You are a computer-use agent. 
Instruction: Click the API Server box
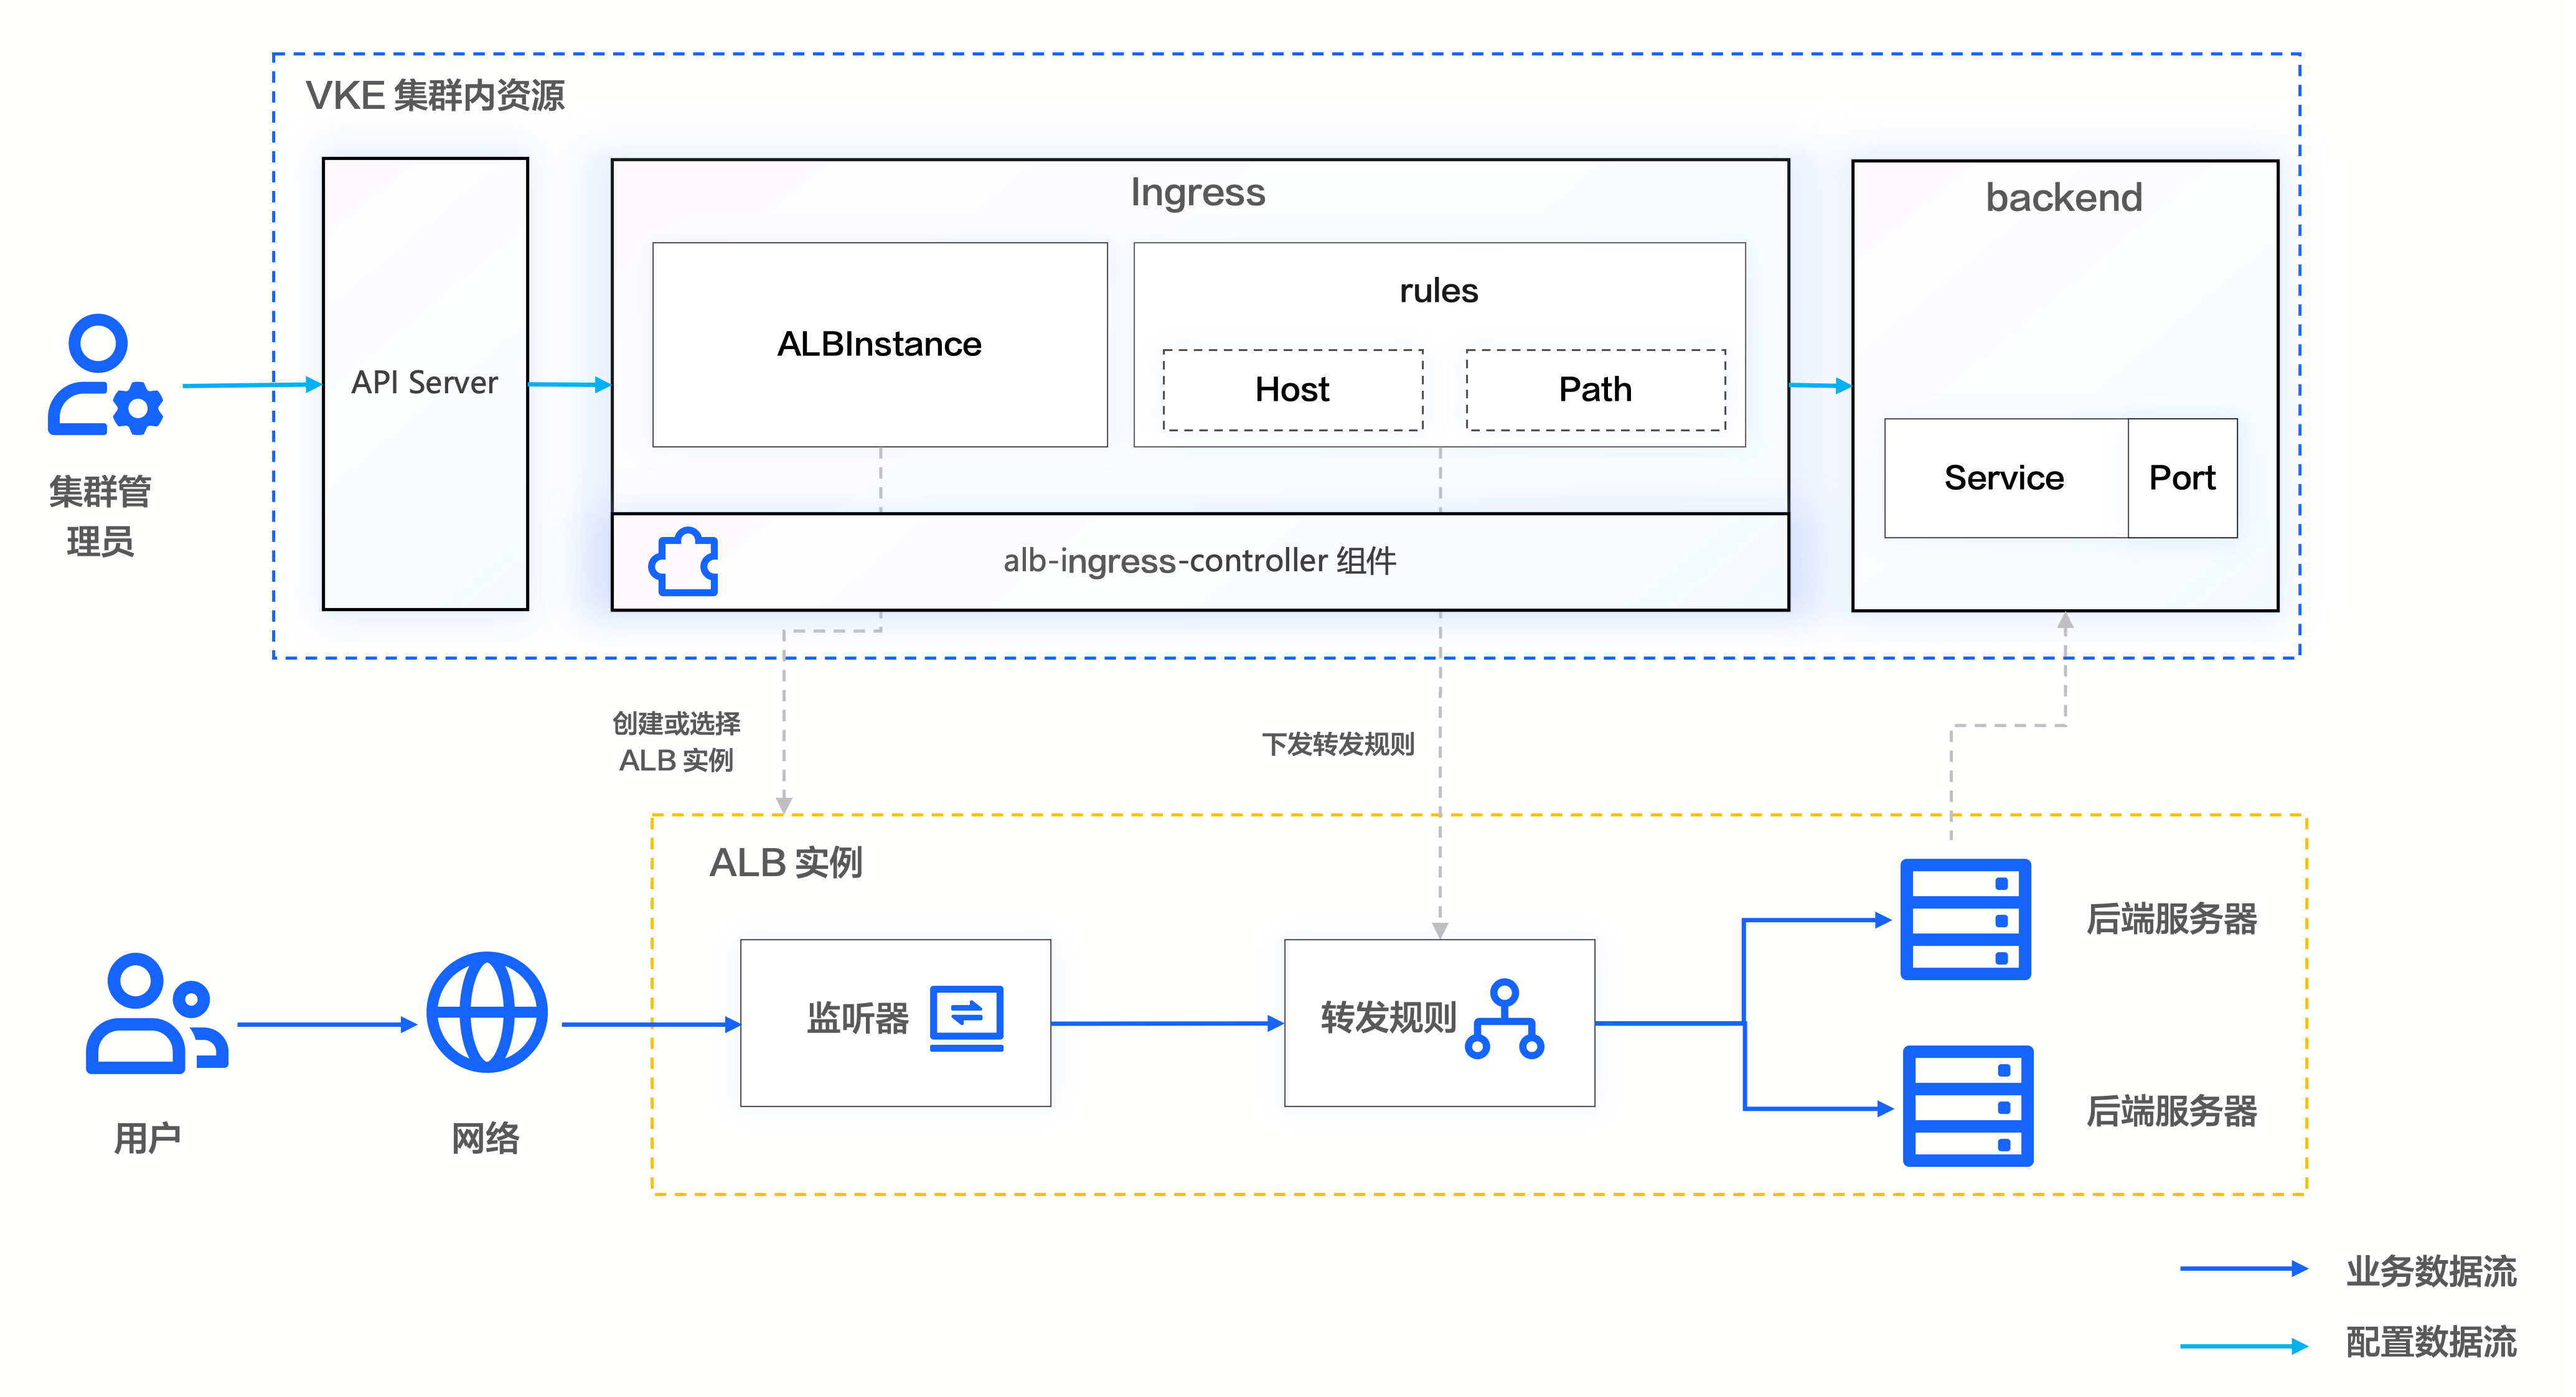(425, 384)
